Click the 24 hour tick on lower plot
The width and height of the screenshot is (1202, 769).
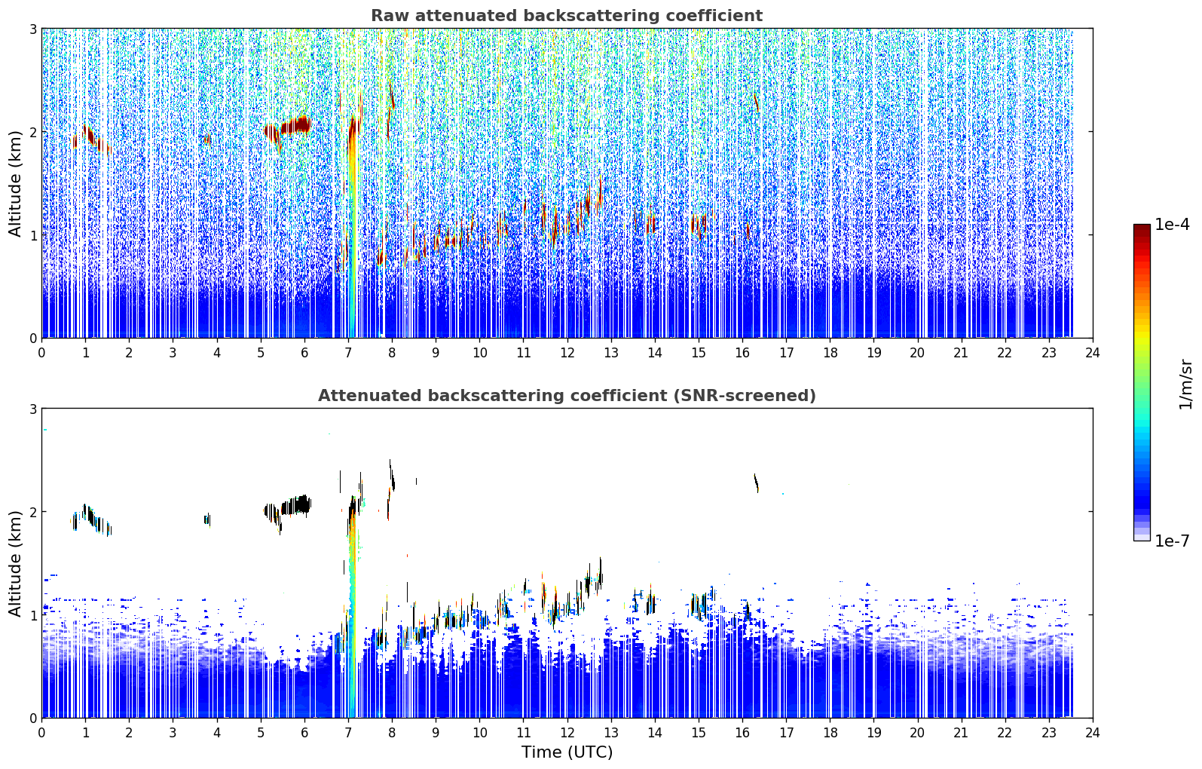pyautogui.click(x=1093, y=732)
